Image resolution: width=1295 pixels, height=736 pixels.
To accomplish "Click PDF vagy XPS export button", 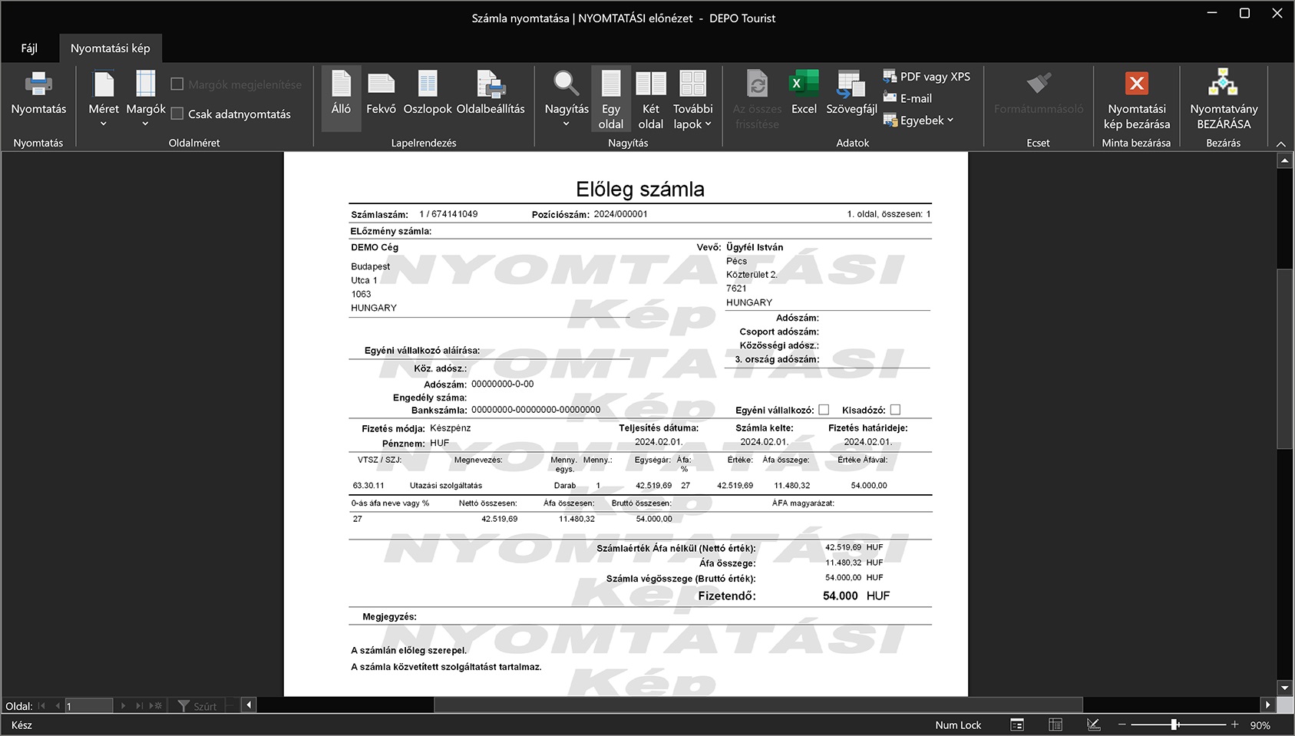I will pos(927,77).
